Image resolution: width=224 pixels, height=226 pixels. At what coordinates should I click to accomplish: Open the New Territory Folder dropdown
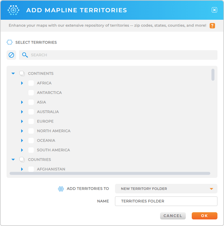166,189
